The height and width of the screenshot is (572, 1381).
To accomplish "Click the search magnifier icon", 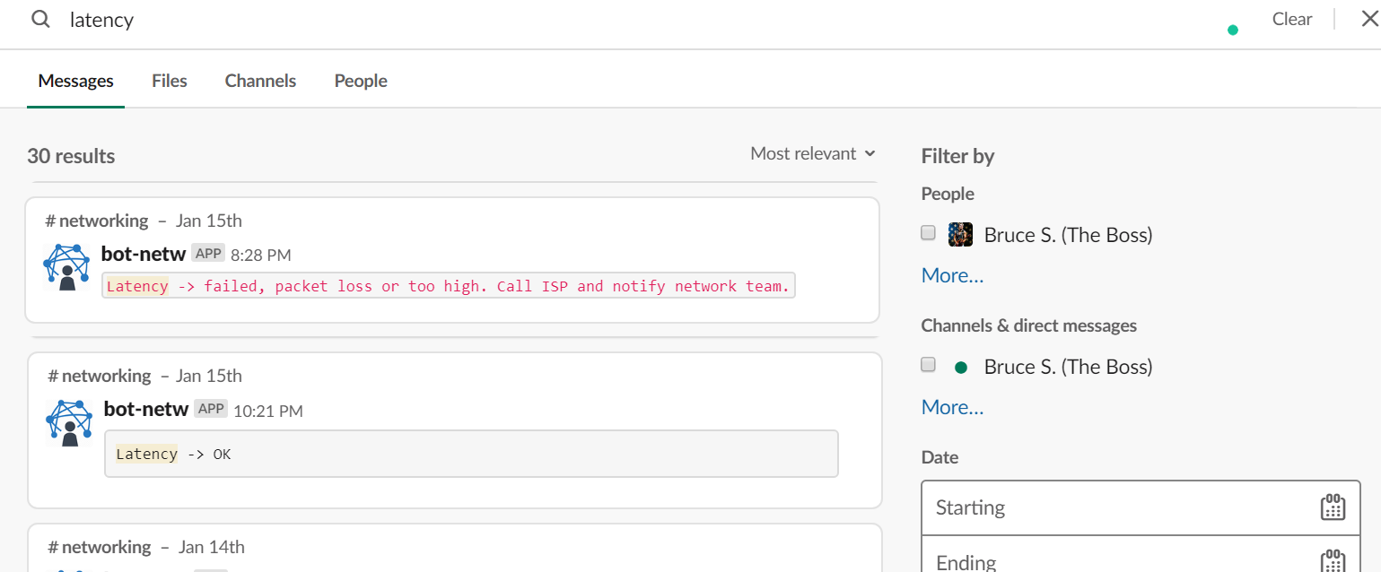I will tap(40, 19).
